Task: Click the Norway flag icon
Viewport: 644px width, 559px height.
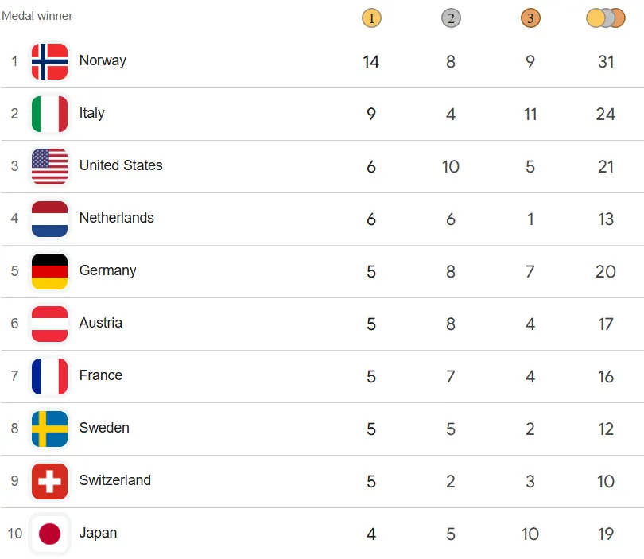Action: point(49,61)
